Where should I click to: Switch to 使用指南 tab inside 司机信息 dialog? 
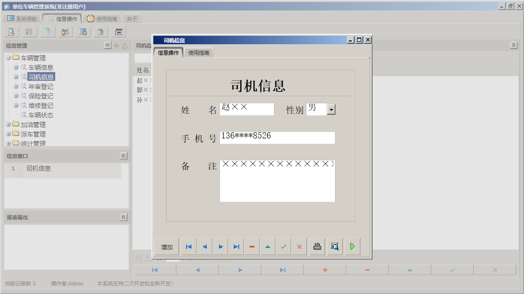pos(199,53)
